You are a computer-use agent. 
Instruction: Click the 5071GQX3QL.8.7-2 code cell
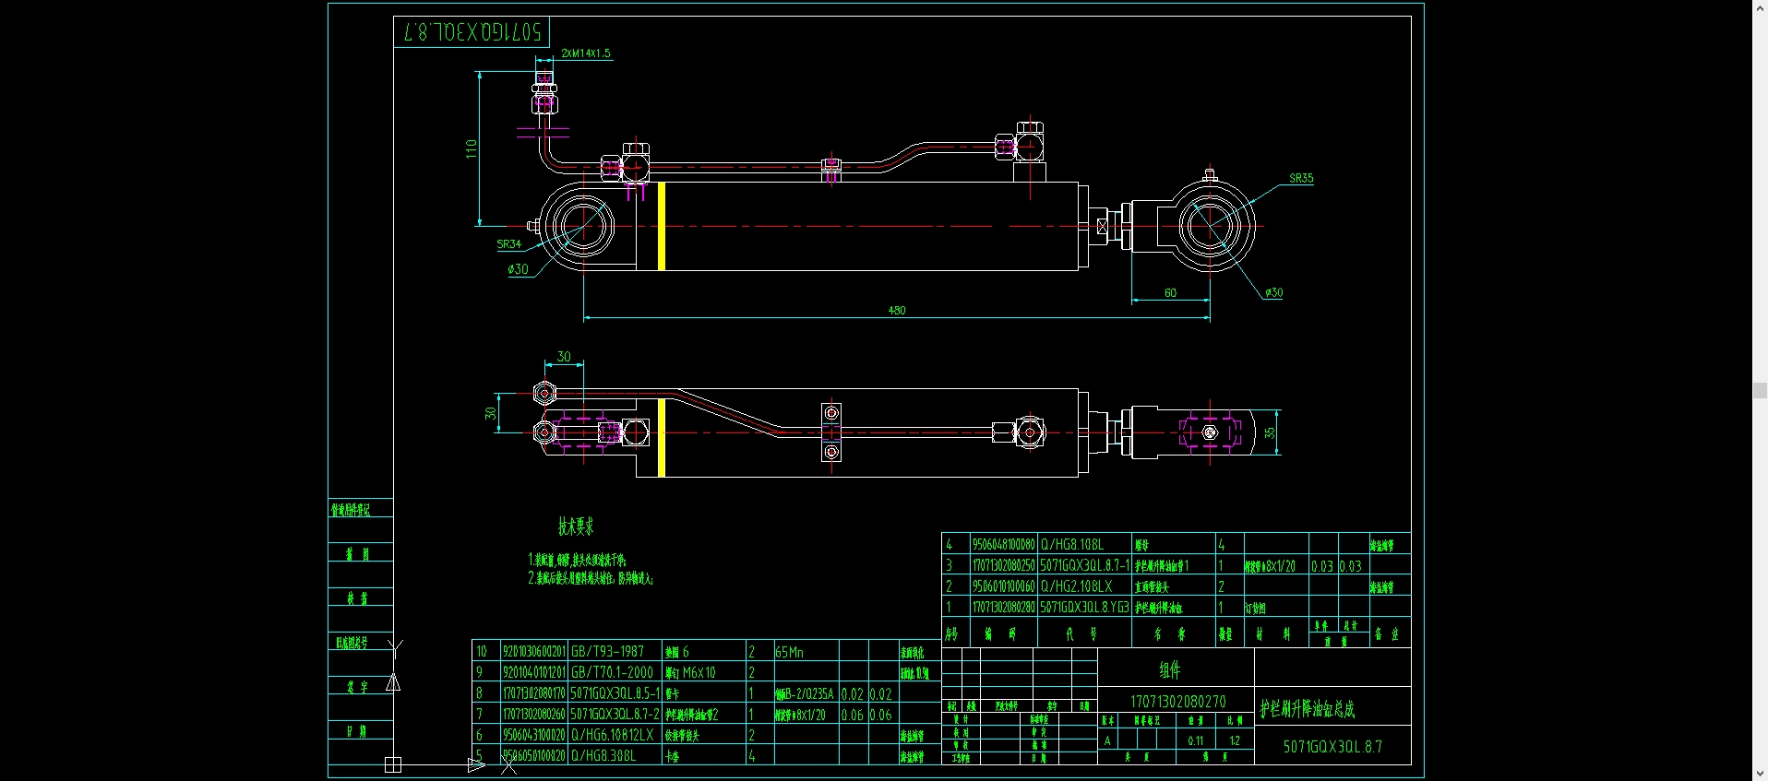coord(615,714)
